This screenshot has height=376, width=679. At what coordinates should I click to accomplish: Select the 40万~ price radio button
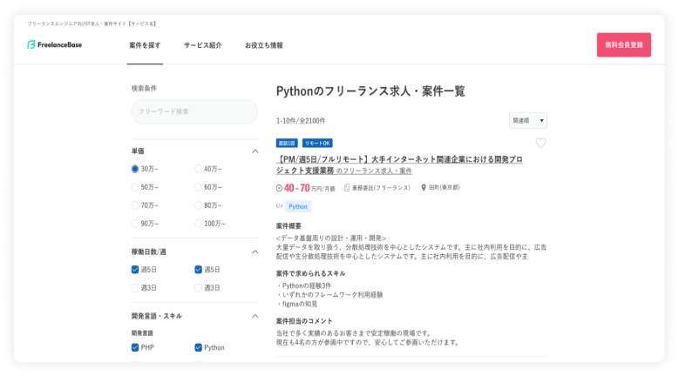tap(198, 169)
